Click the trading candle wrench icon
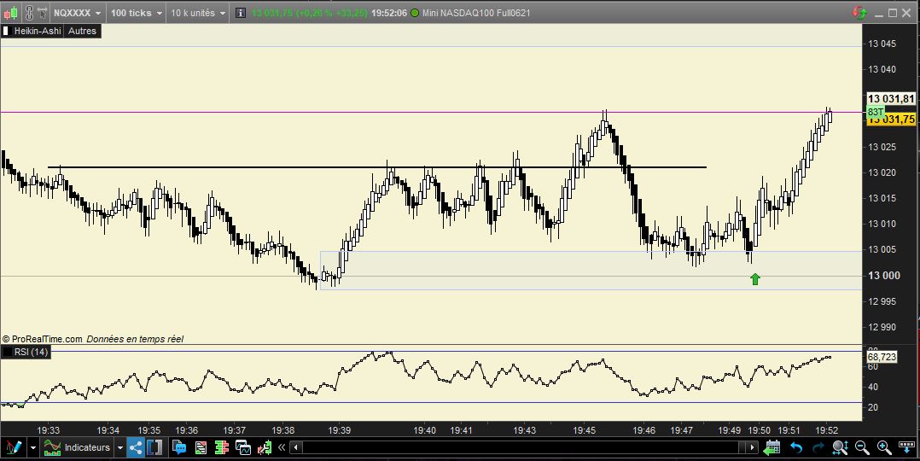The image size is (920, 461). tap(265, 447)
